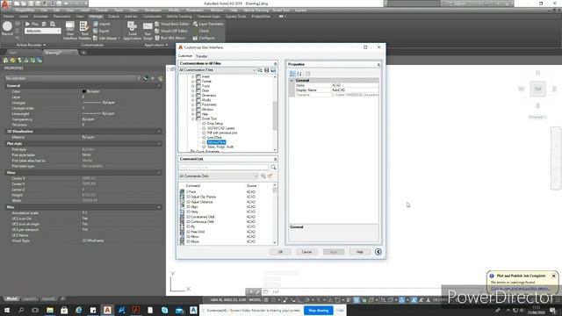Click the image manager icon in customizations toolbar
Image resolution: width=562 pixels, height=316 pixels.
pos(273,70)
